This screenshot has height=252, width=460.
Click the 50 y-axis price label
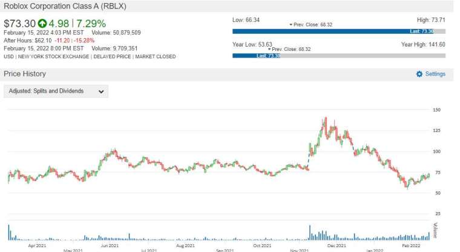[438, 193]
